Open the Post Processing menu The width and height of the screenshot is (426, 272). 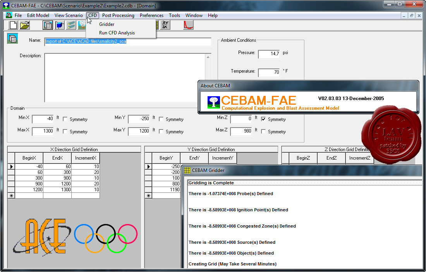[118, 15]
